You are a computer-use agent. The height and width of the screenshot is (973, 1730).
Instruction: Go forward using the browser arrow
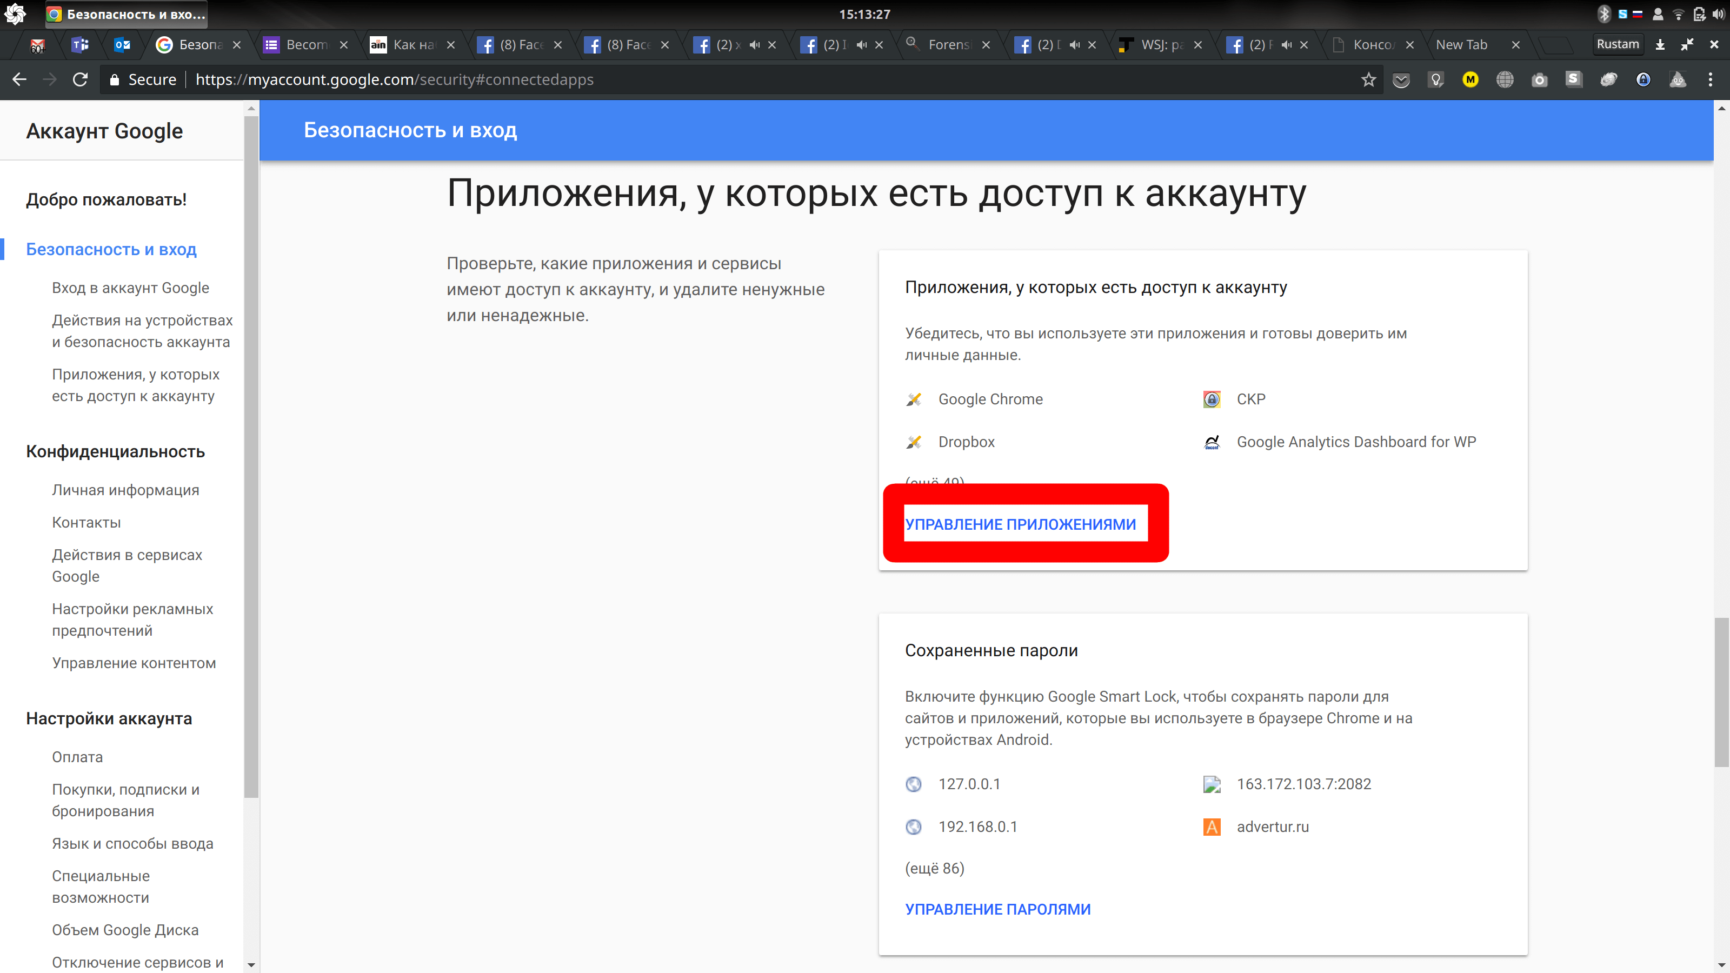[x=50, y=79]
